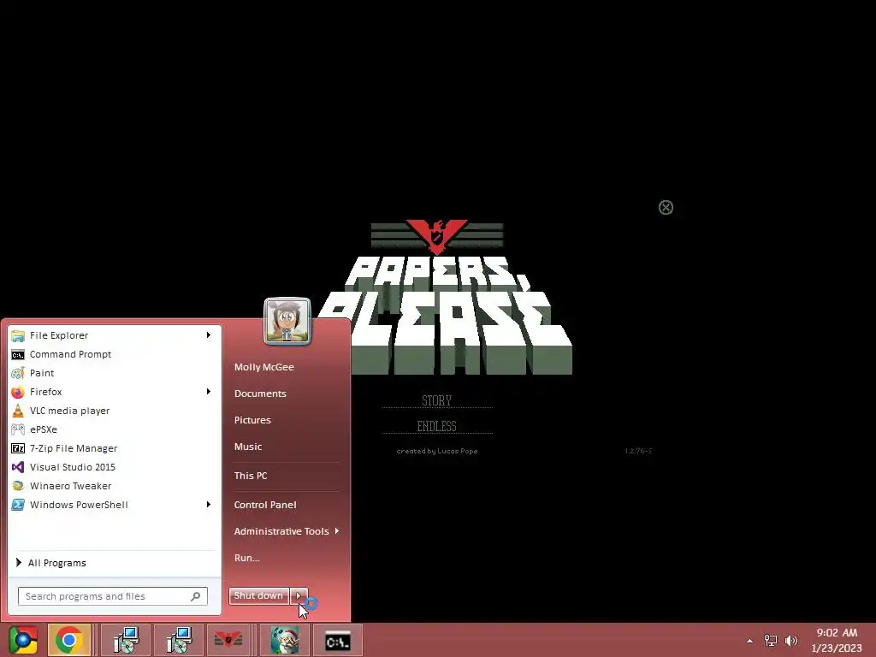
Task: Expand File Explorer jump list arrow
Action: [209, 335]
